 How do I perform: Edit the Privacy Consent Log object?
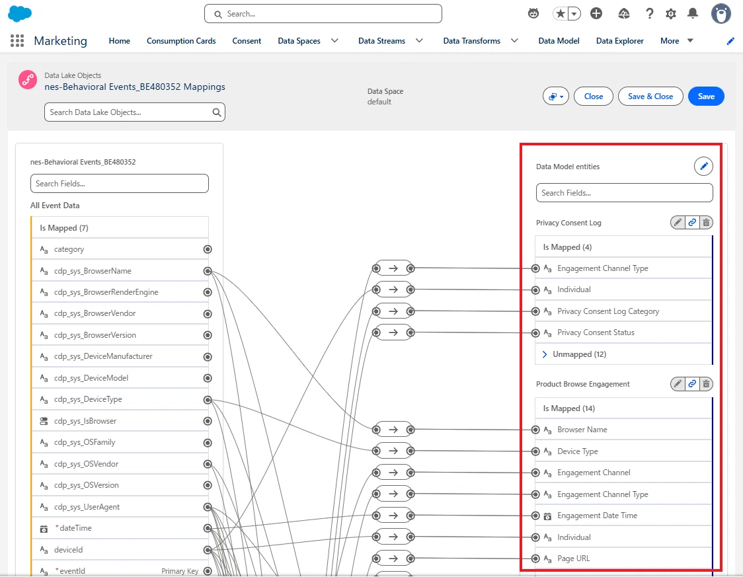(x=678, y=223)
